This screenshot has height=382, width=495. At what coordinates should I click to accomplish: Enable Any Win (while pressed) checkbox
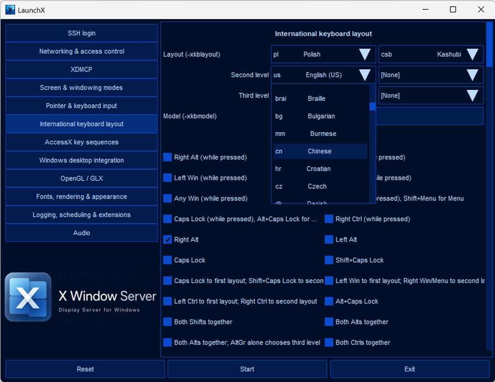167,198
